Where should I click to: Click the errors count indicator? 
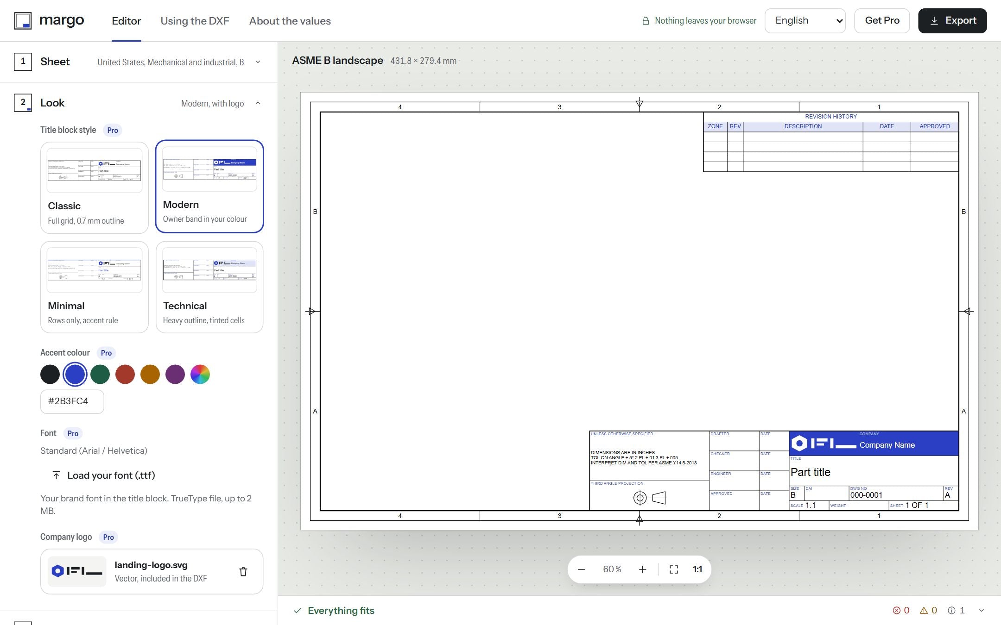(x=901, y=610)
